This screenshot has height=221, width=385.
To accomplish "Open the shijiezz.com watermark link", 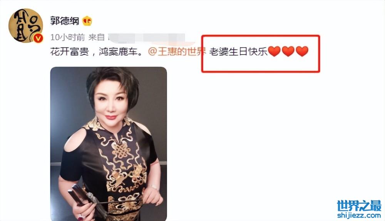I will [359, 215].
